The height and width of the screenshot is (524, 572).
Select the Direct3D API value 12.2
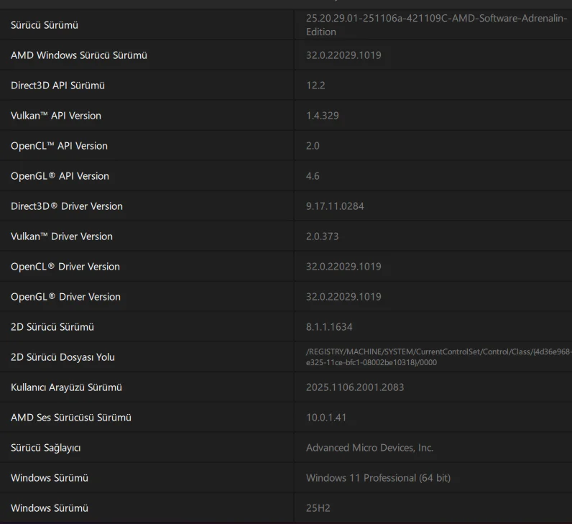315,86
